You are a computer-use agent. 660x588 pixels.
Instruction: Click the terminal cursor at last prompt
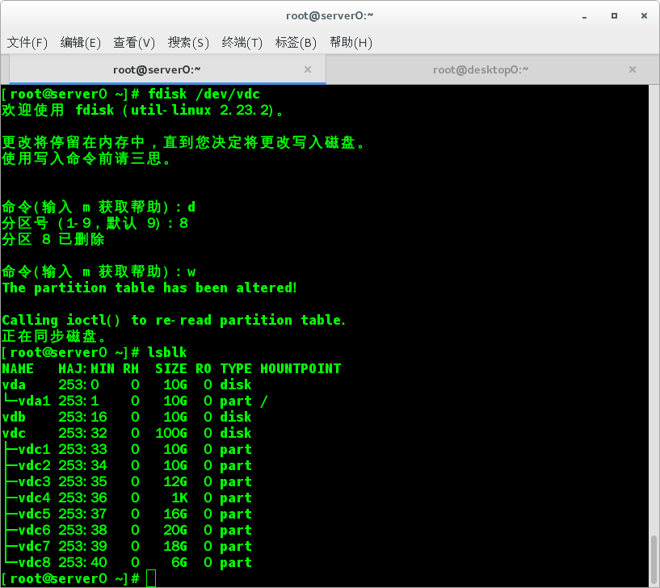(x=151, y=578)
